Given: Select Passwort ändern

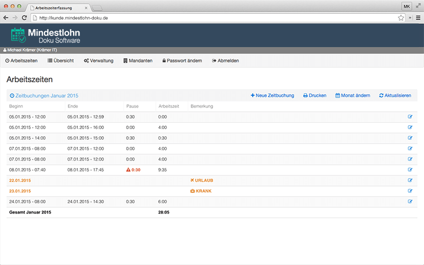Looking at the screenshot, I should click(182, 60).
